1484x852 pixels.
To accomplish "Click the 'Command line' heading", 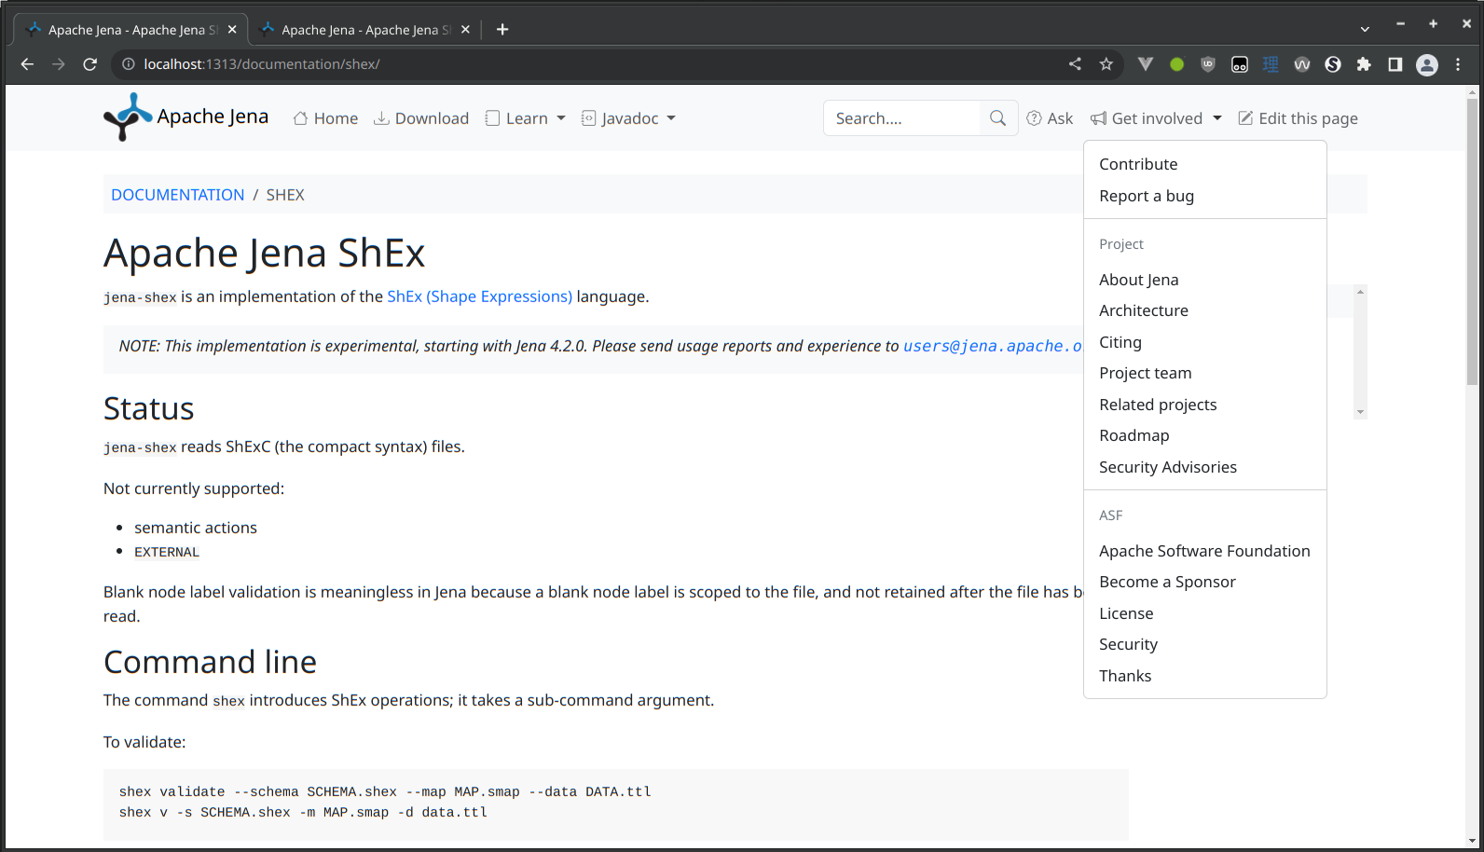I will 210,662.
